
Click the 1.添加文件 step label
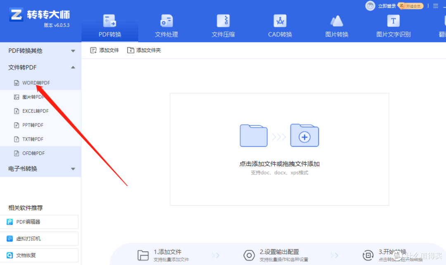(168, 252)
